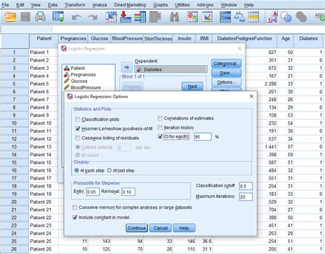Click the Entry probability field

coord(93,192)
